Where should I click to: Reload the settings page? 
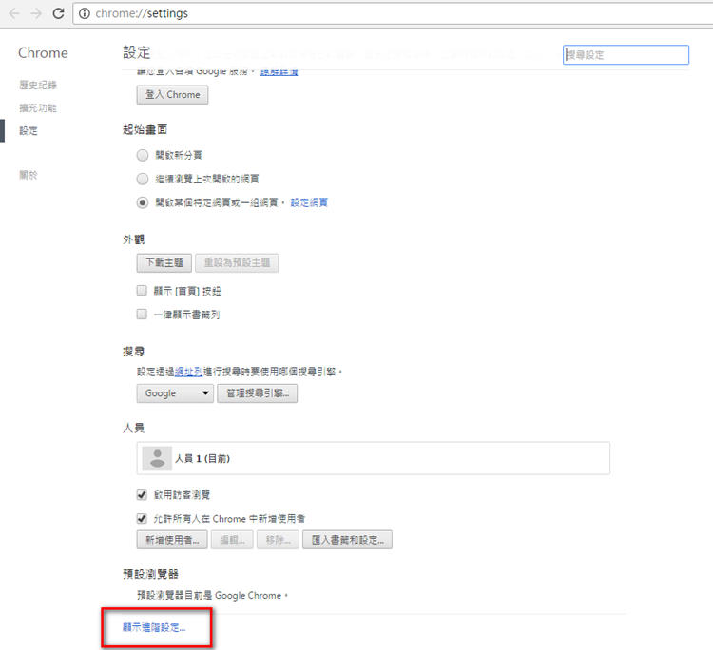[58, 13]
